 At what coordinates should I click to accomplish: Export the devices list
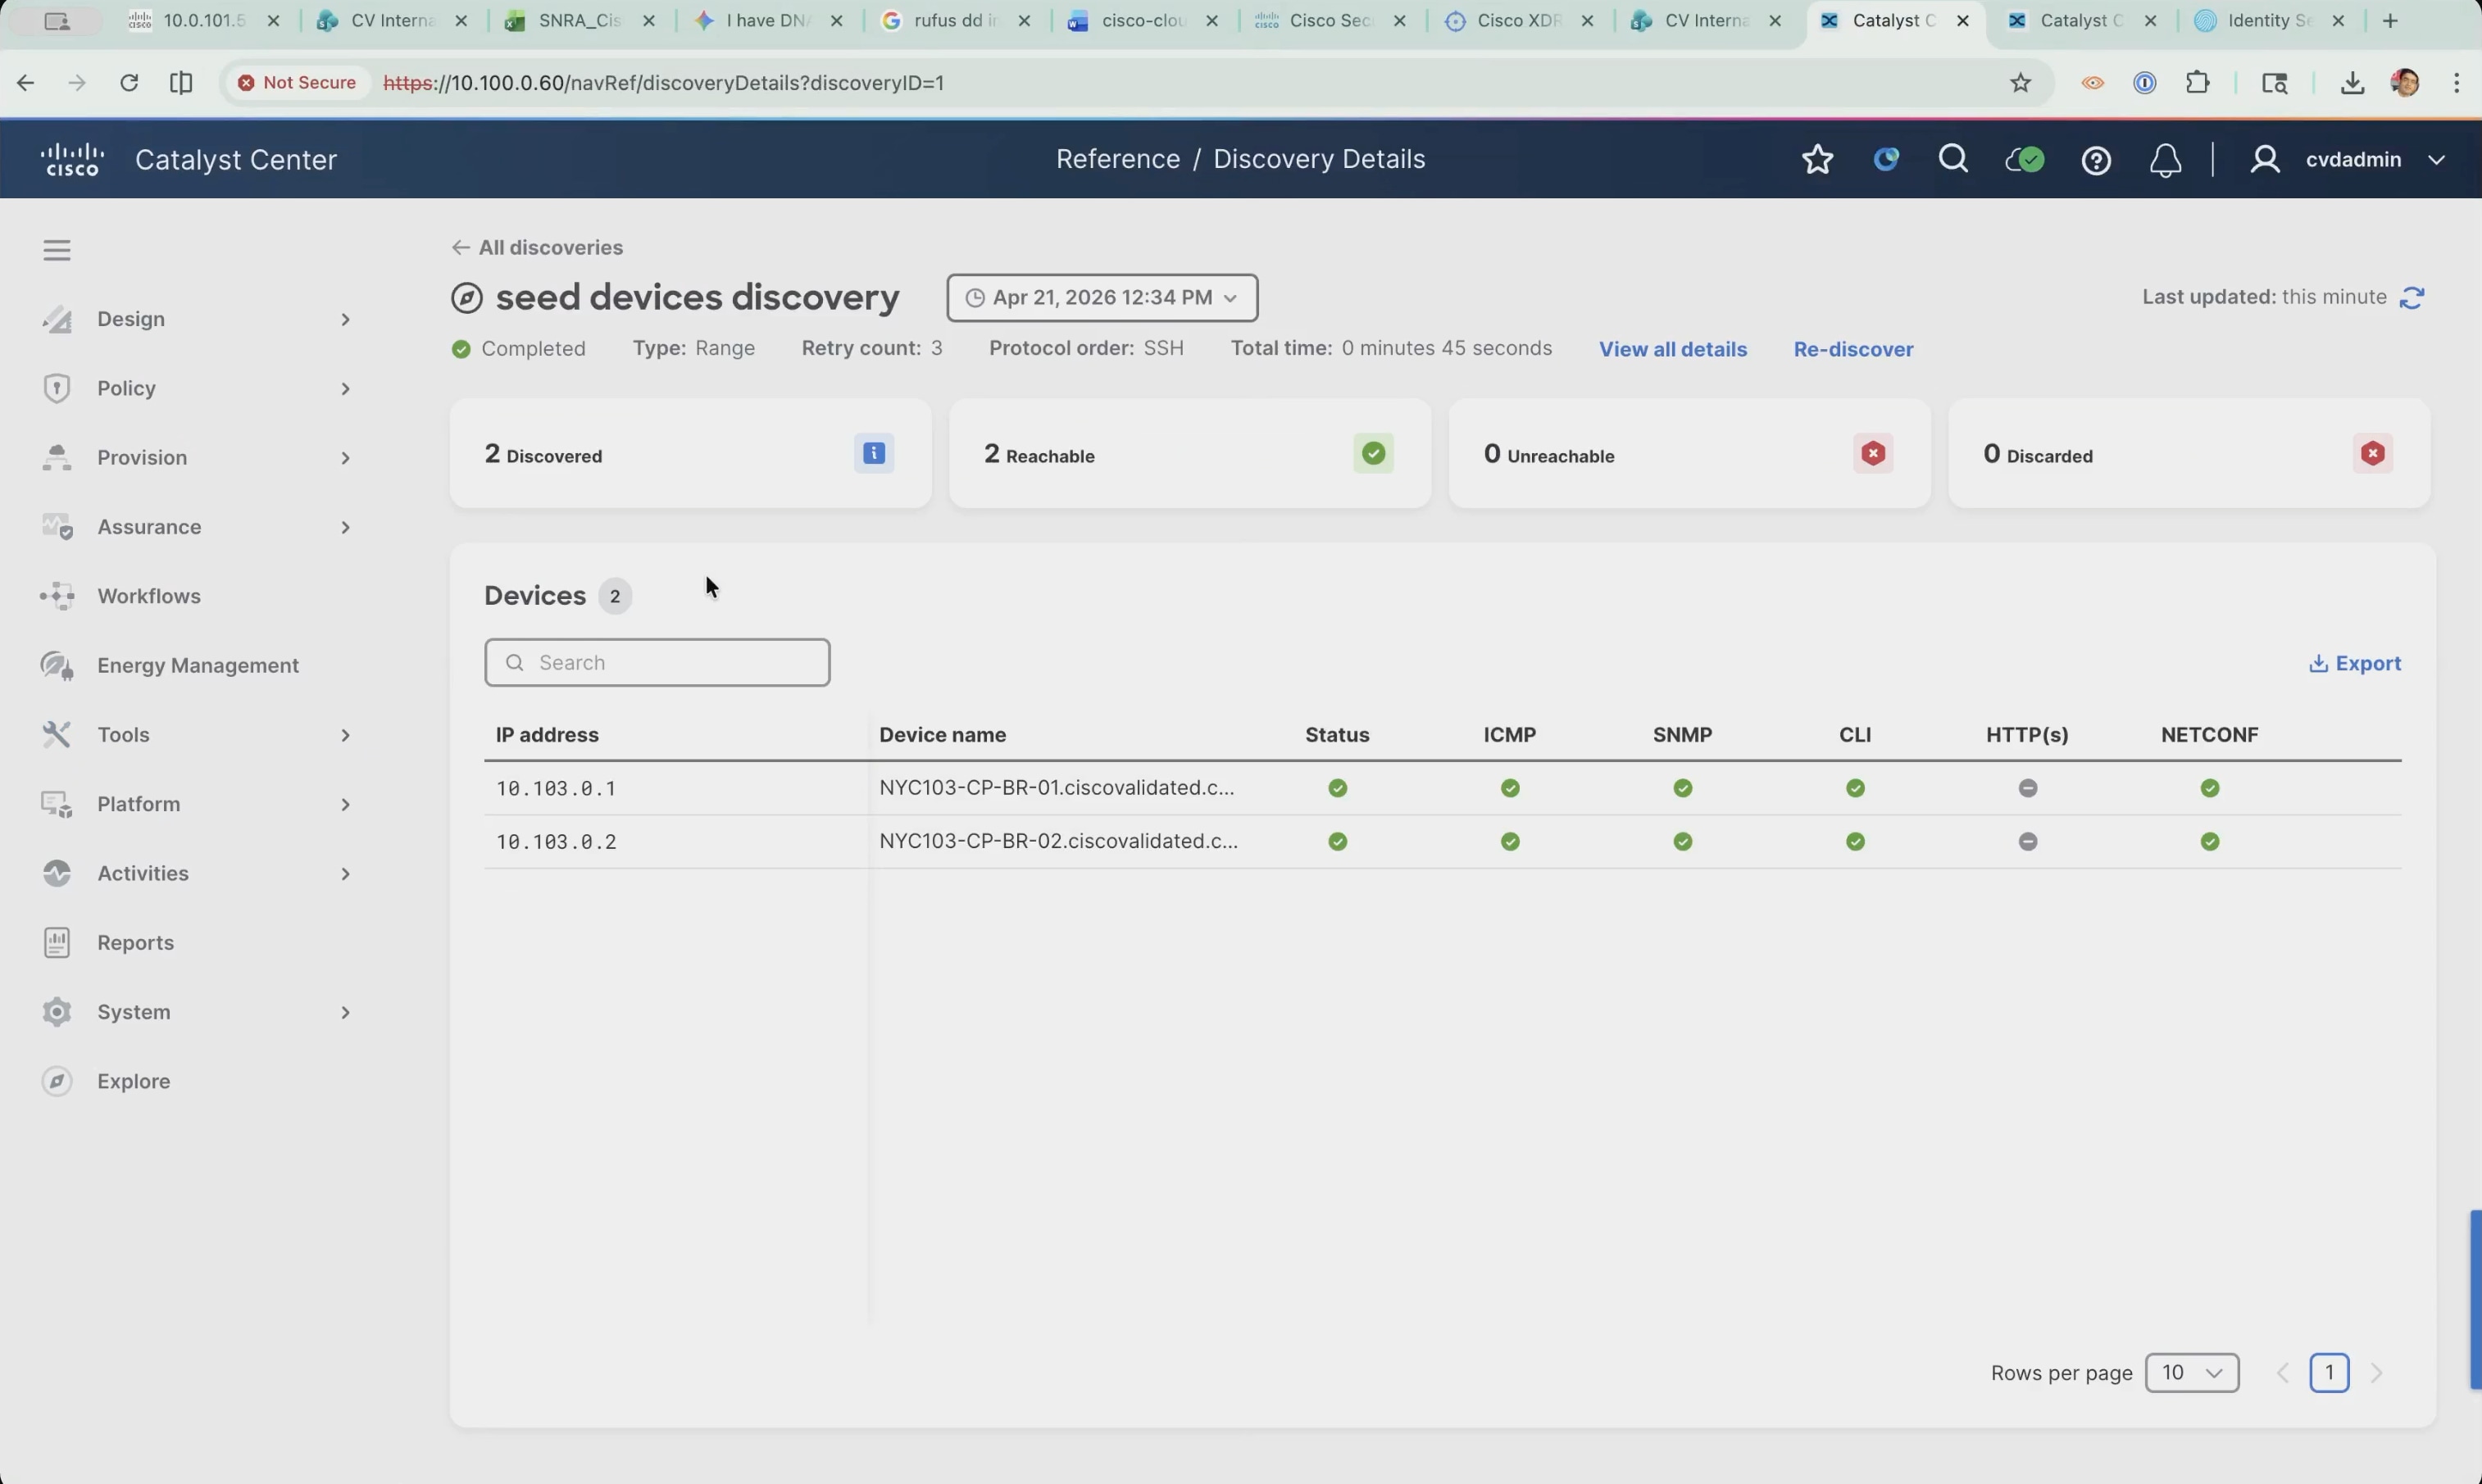tap(2355, 664)
